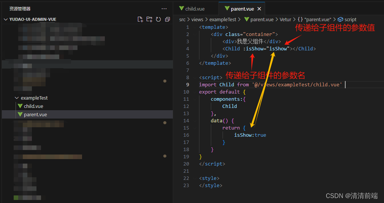The width and height of the screenshot is (384, 203).
Task: Click line number 16 in the gutter
Action: (186, 135)
